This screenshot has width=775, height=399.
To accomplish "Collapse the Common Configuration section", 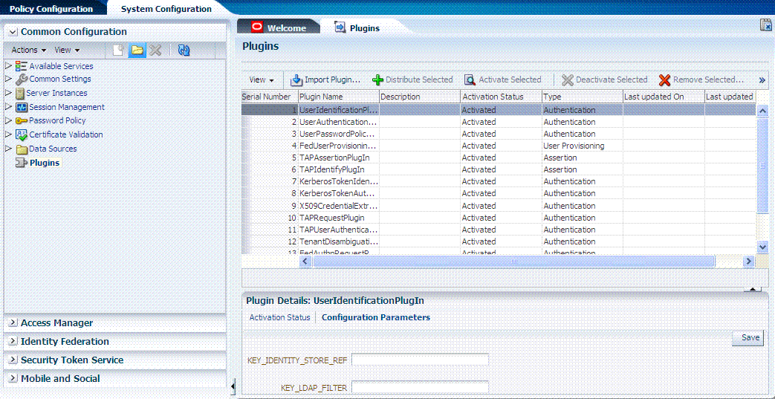I will click(x=13, y=32).
